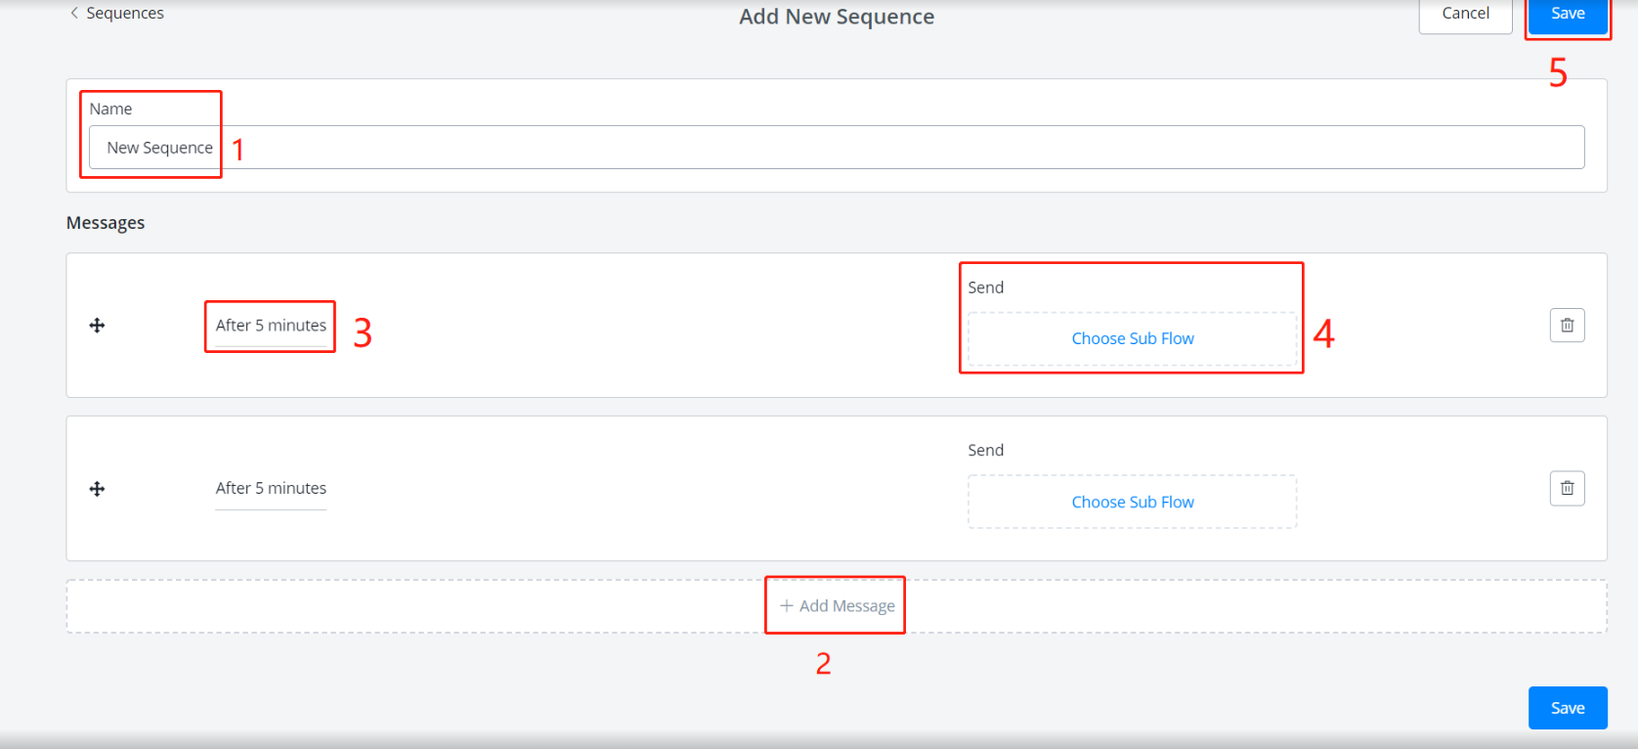
Task: Grab the first message's move handle
Action: point(97,326)
